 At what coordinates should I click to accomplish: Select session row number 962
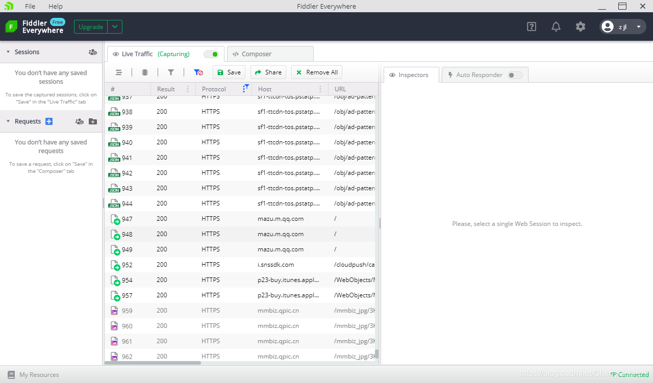point(240,355)
